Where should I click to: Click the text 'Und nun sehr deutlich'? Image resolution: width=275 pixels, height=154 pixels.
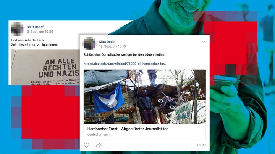click(28, 40)
